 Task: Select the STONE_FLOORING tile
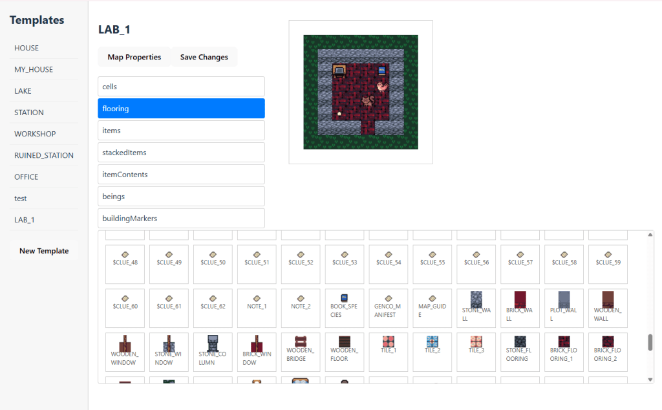[520, 342]
